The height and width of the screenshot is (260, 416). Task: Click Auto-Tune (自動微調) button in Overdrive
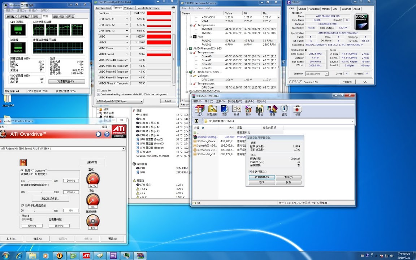[92, 162]
